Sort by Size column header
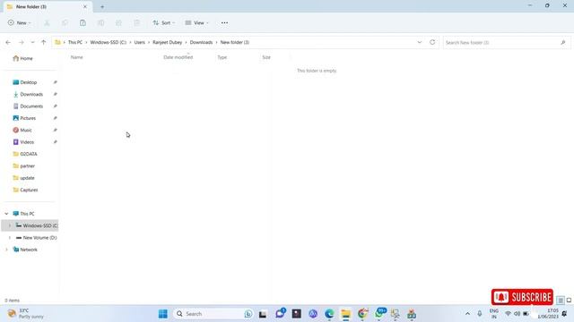 coord(266,57)
